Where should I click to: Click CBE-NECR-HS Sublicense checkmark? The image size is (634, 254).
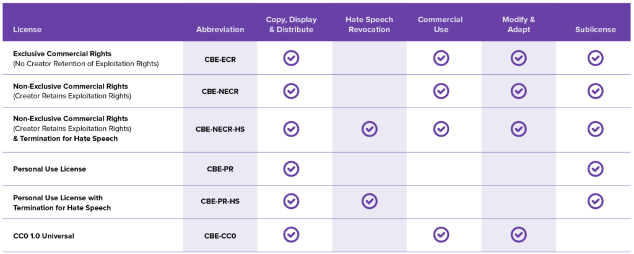pos(595,129)
